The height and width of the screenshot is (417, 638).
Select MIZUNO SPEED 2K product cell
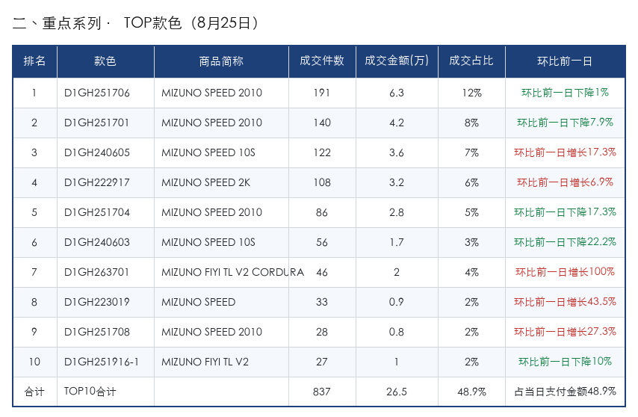[x=221, y=182]
